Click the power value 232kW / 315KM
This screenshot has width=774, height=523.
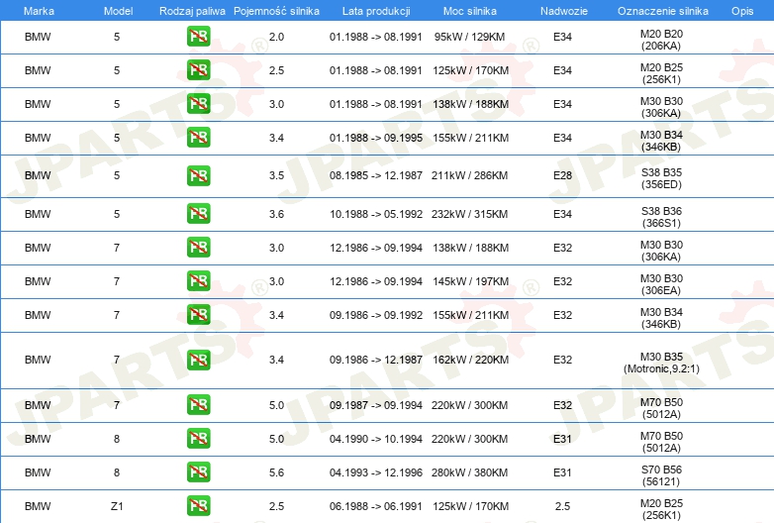point(469,214)
